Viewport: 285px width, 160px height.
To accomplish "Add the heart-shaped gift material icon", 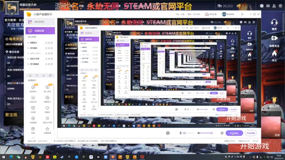I will 33,120.
